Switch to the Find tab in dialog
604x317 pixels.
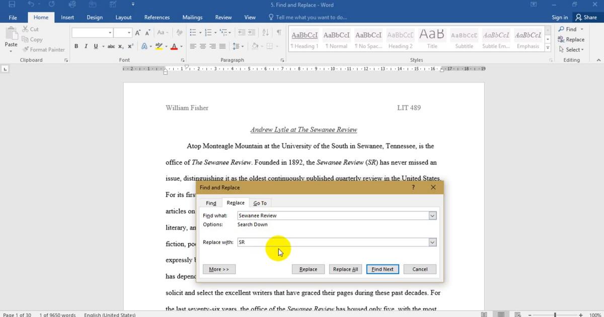(x=211, y=203)
